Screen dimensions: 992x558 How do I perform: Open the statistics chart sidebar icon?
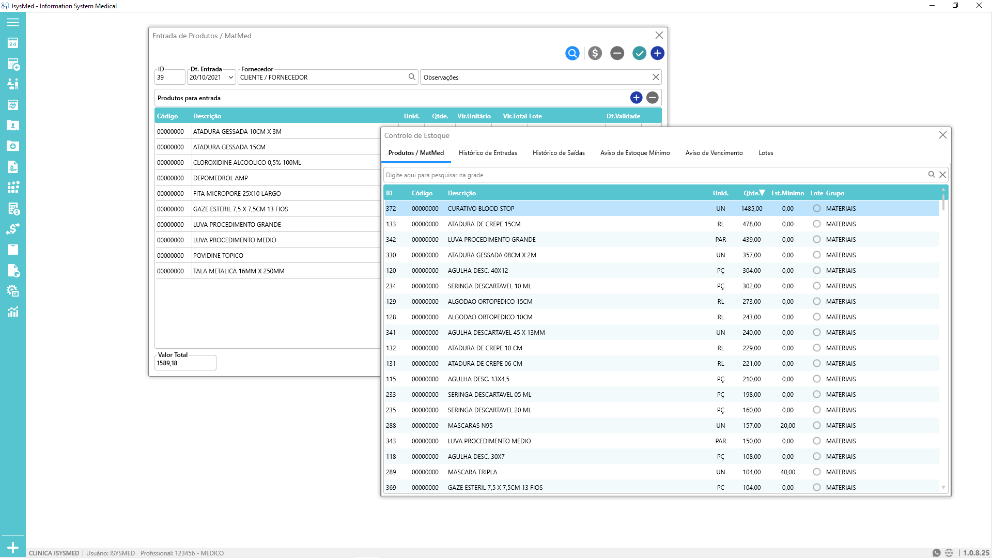click(13, 312)
